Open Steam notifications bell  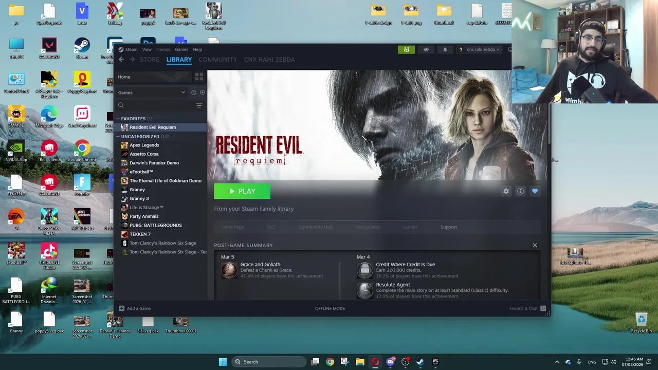coord(445,49)
